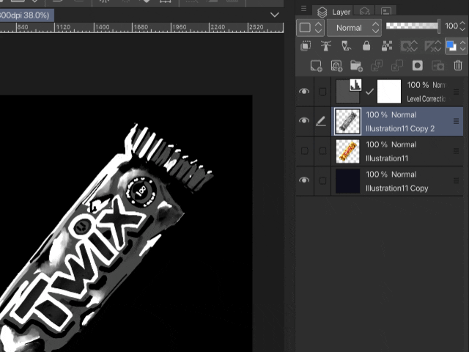Click the Level Correction layer name
Screen dimensions: 469x352
(426, 99)
